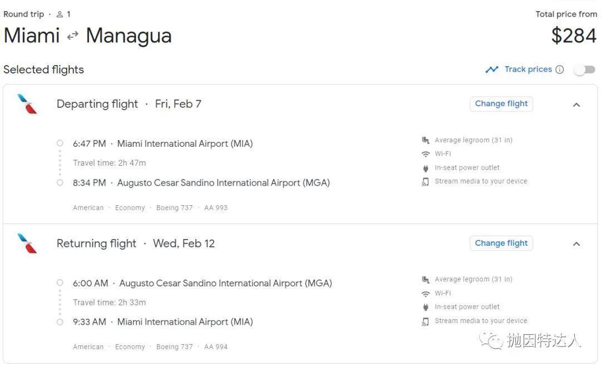Click the passenger count person icon

(60, 14)
